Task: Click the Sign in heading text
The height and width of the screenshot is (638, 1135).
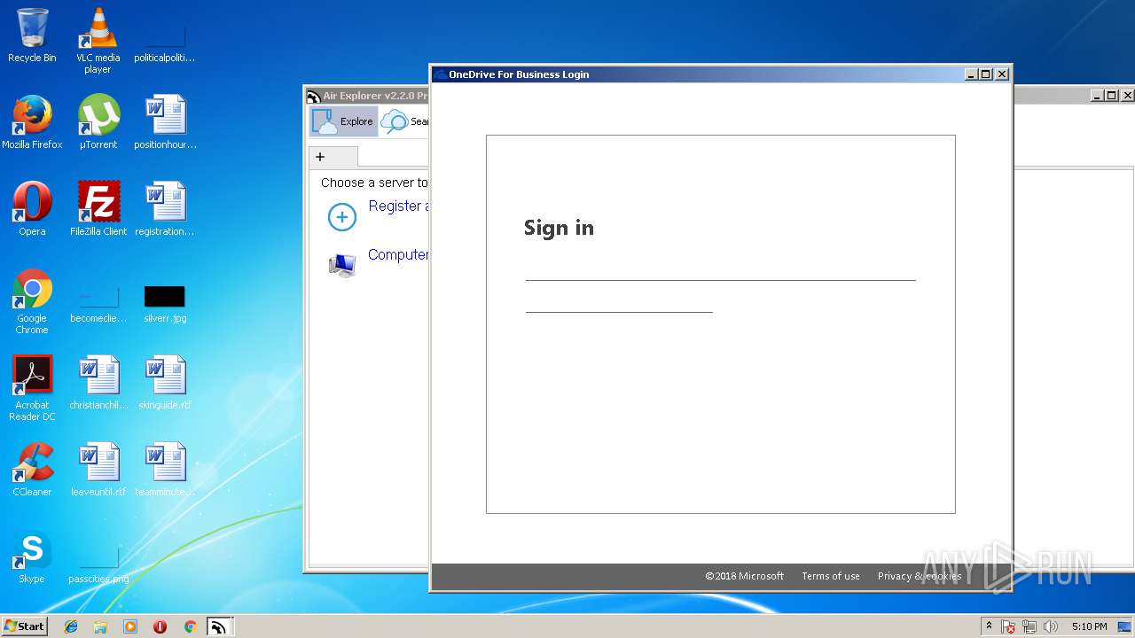Action: (559, 228)
